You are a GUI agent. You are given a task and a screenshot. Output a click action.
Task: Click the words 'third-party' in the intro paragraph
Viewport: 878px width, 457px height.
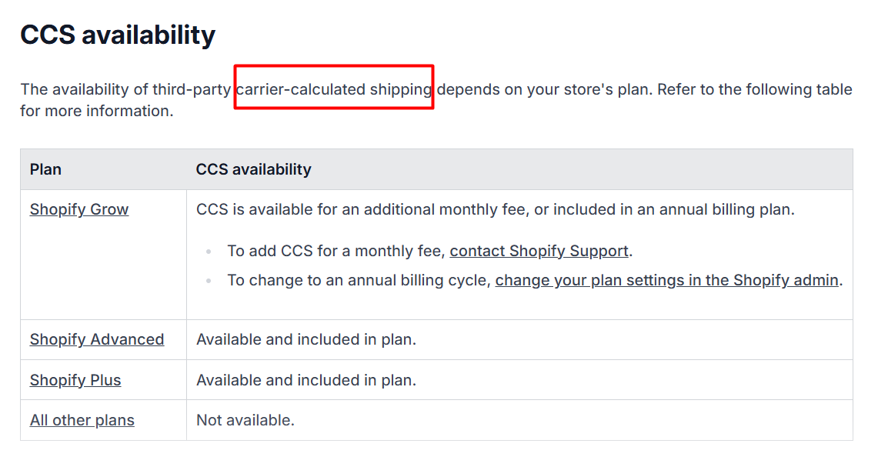(192, 89)
